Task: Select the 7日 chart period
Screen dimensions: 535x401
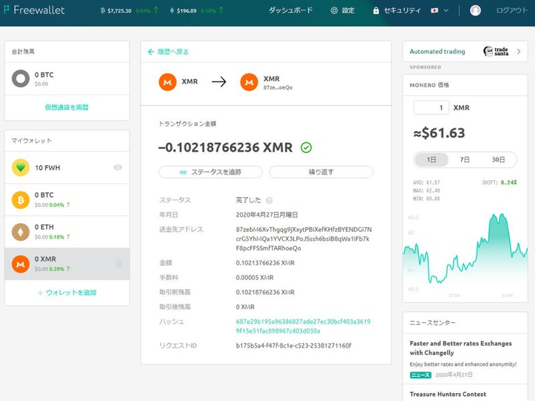Action: (x=465, y=160)
